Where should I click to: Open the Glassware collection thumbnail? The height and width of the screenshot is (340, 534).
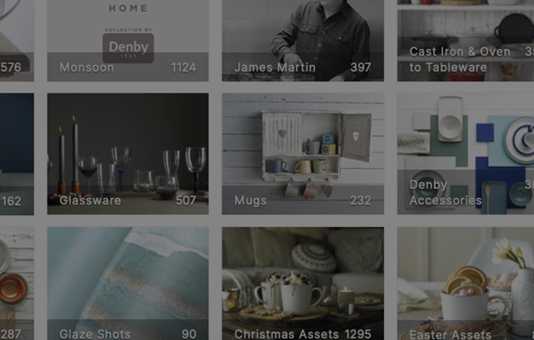[128, 153]
